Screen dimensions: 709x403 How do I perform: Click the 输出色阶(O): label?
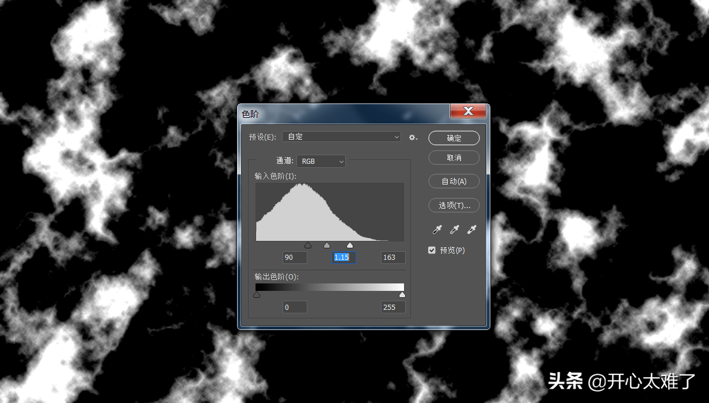(276, 277)
